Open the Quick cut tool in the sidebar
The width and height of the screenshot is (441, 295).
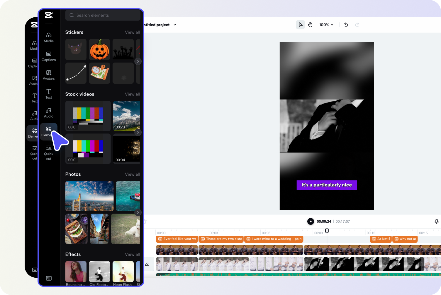click(x=49, y=153)
